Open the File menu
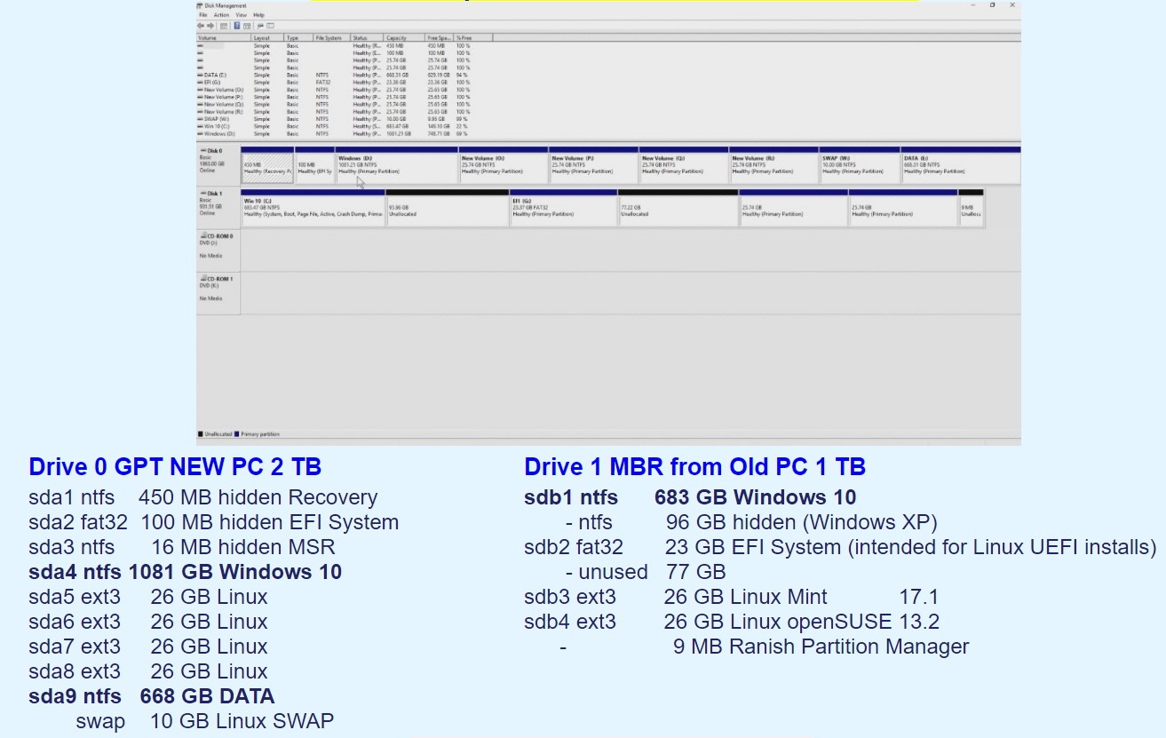Viewport: 1166px width, 738px height. pyautogui.click(x=203, y=15)
